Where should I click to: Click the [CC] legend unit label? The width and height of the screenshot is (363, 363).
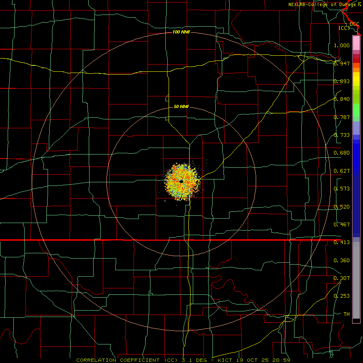tap(344, 28)
